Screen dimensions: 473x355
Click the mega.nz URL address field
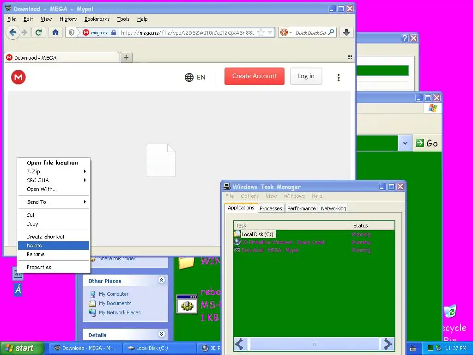coord(188,33)
